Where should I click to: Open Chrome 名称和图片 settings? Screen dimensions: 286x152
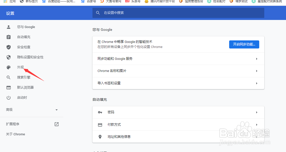click(x=178, y=71)
